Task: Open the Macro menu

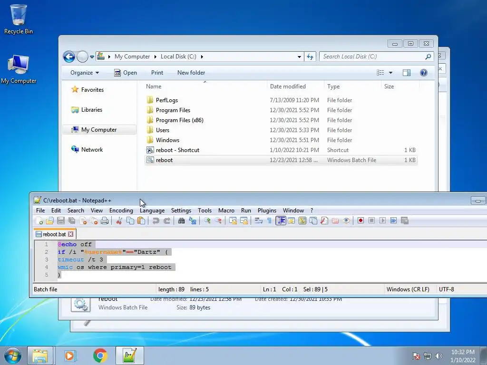Action: coord(226,211)
